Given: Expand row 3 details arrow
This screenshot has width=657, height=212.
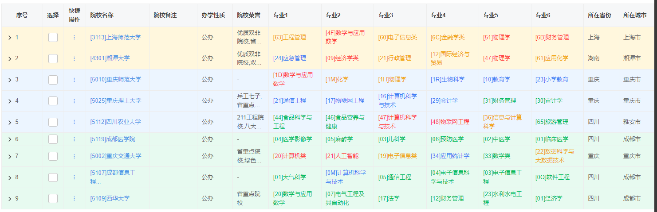Looking at the screenshot, I should click(x=10, y=80).
